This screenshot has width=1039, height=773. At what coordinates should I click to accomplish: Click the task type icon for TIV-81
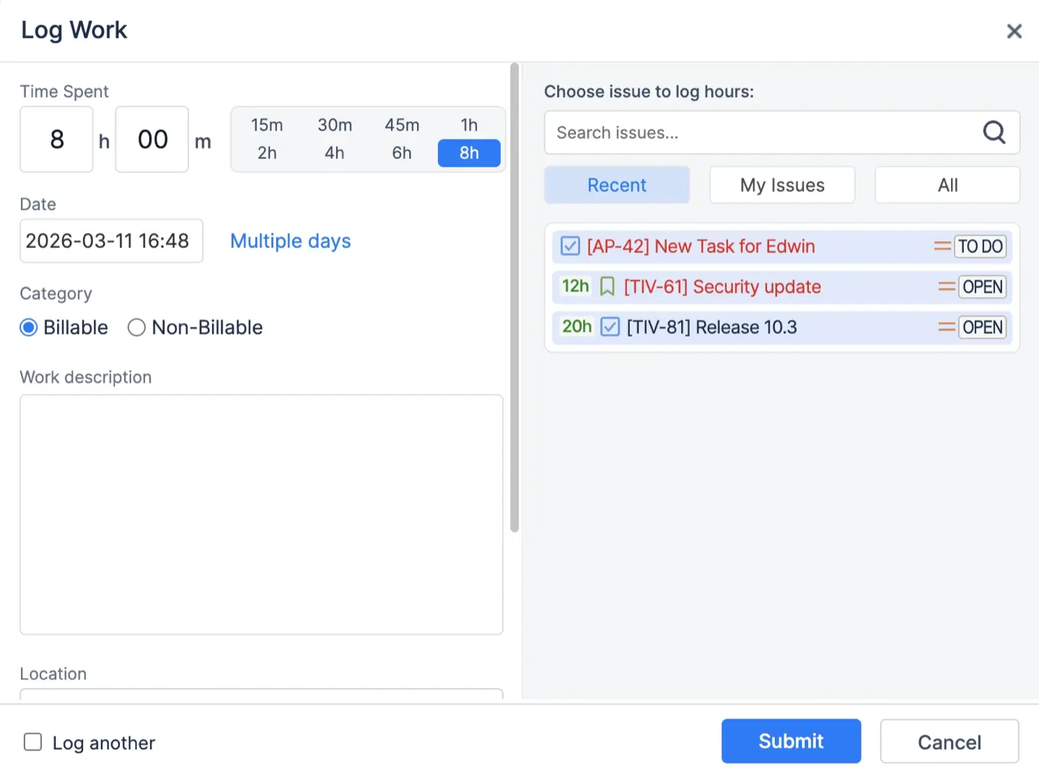pyautogui.click(x=610, y=327)
